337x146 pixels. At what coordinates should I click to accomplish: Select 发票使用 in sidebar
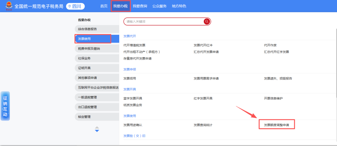[97, 39]
